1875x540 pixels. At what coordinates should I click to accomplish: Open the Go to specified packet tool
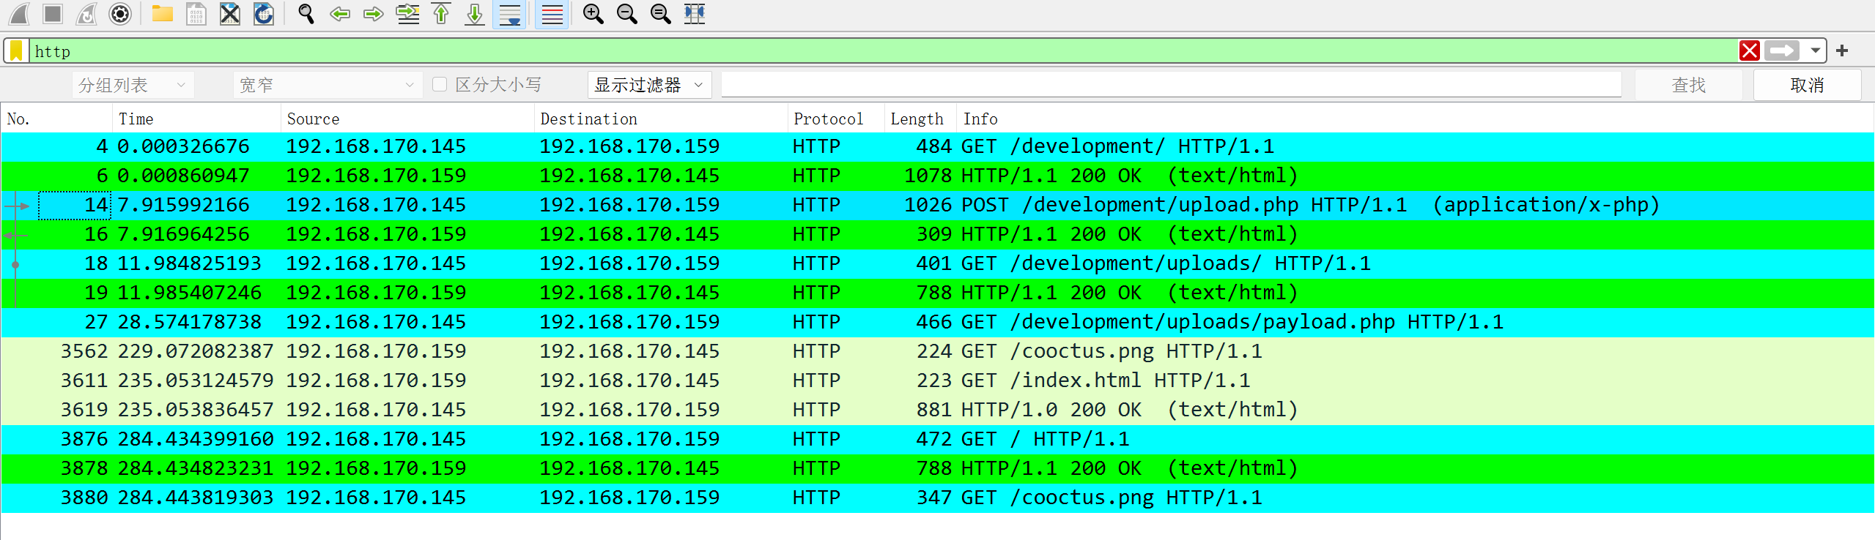tap(407, 13)
